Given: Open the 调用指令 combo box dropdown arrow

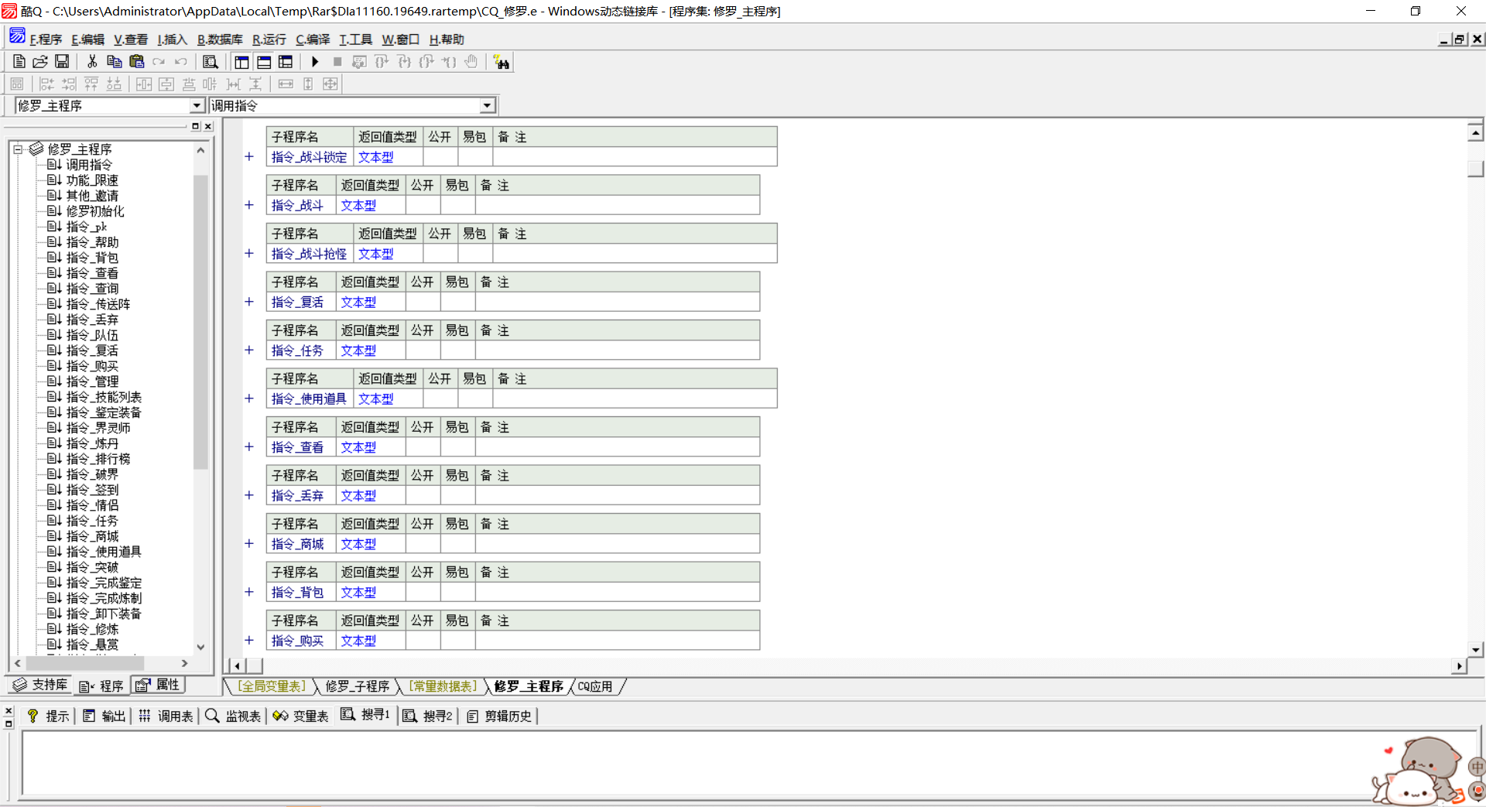Looking at the screenshot, I should point(487,106).
